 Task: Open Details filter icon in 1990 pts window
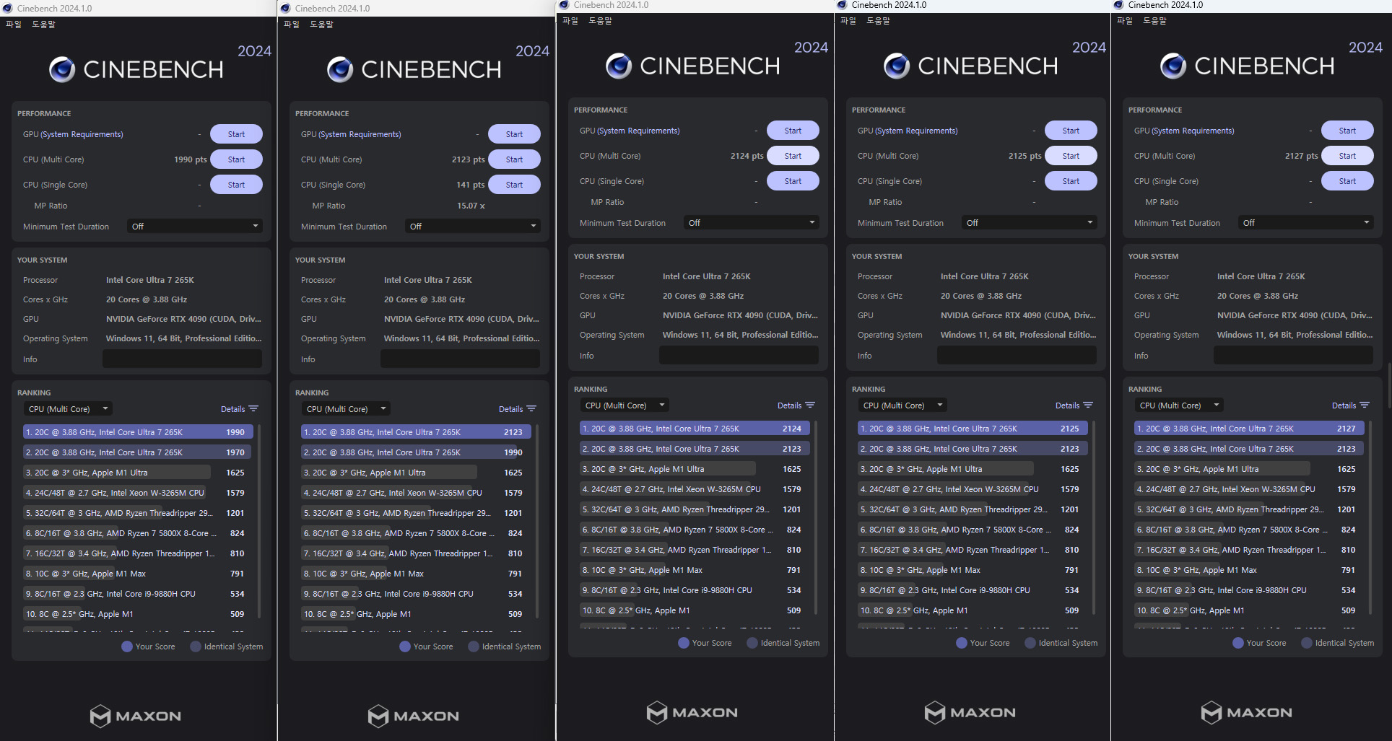[253, 409]
